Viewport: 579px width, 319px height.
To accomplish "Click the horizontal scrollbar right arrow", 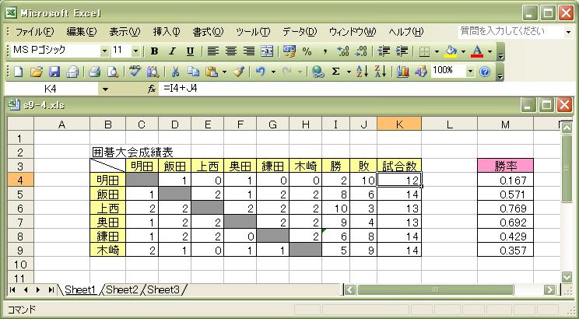I will [549, 290].
